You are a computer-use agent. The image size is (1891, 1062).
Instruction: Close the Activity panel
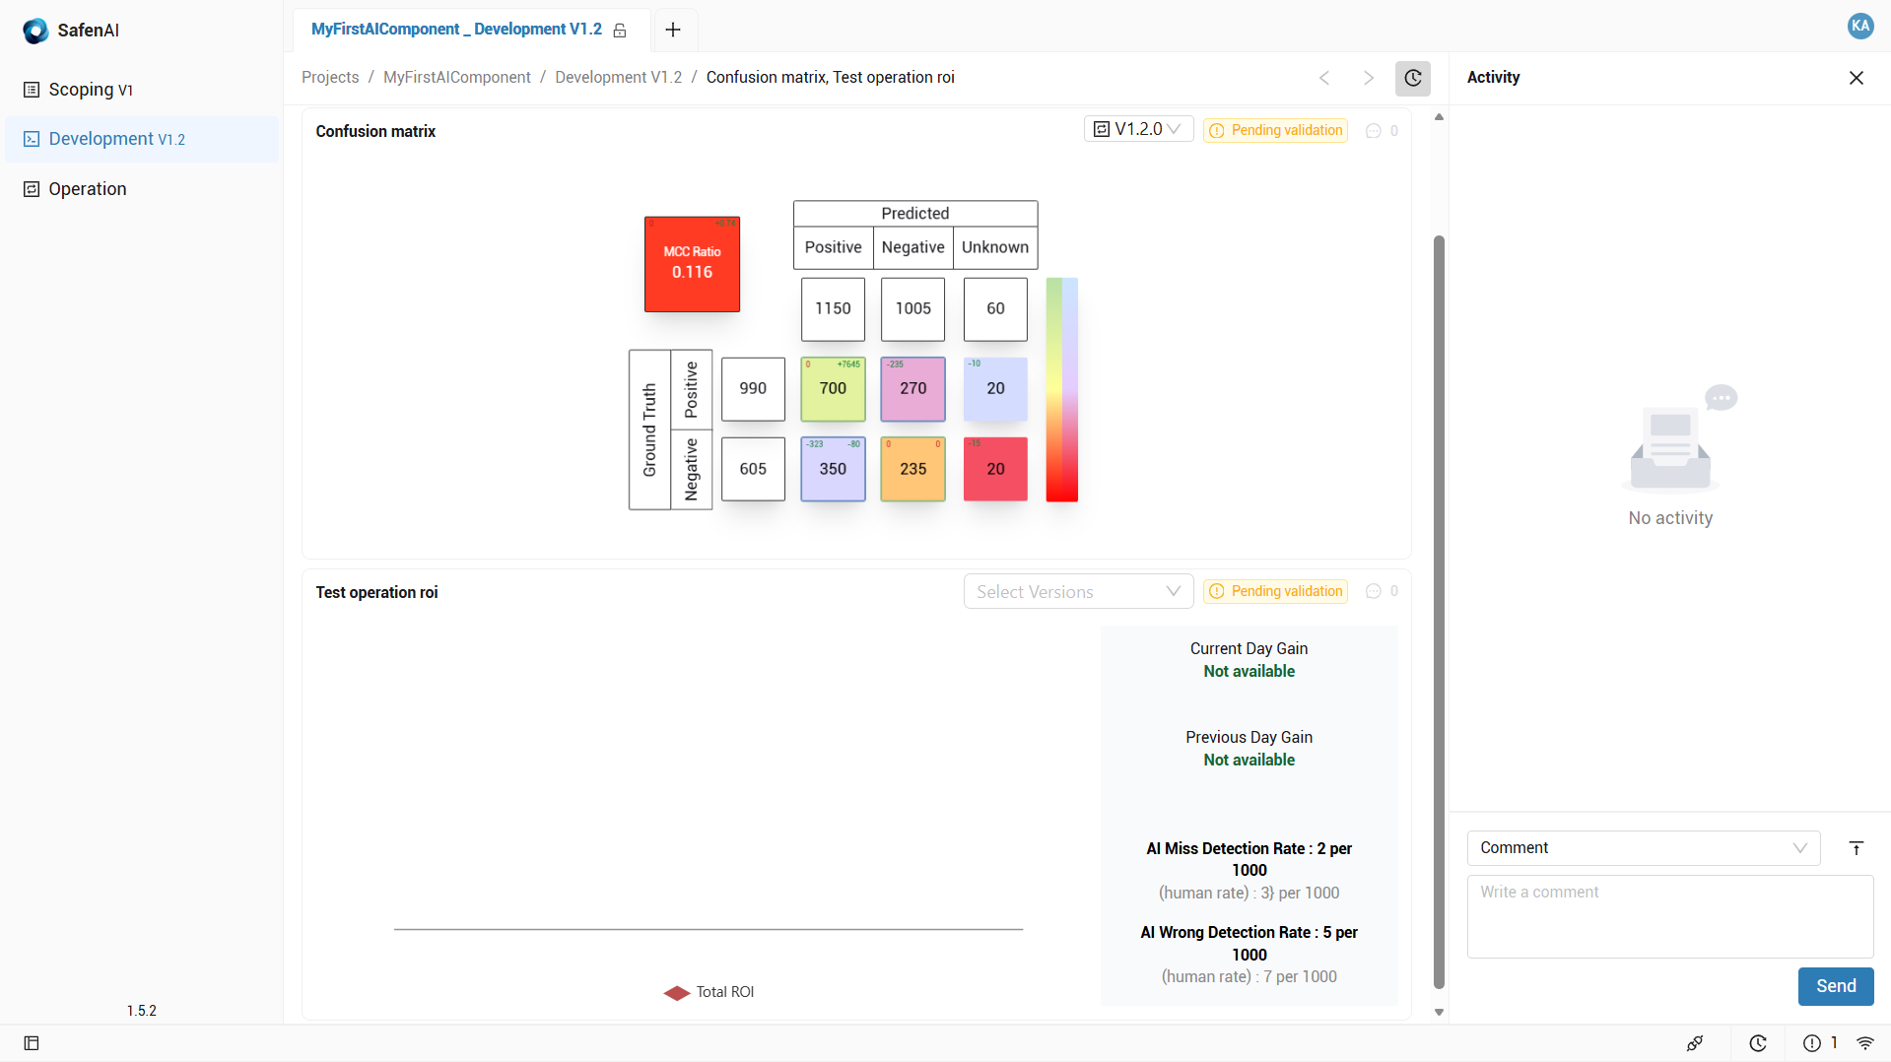(1856, 78)
